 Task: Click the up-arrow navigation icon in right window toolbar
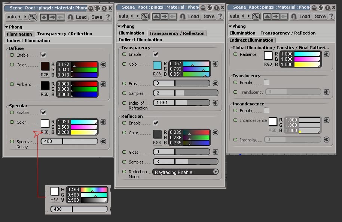tap(267, 16)
